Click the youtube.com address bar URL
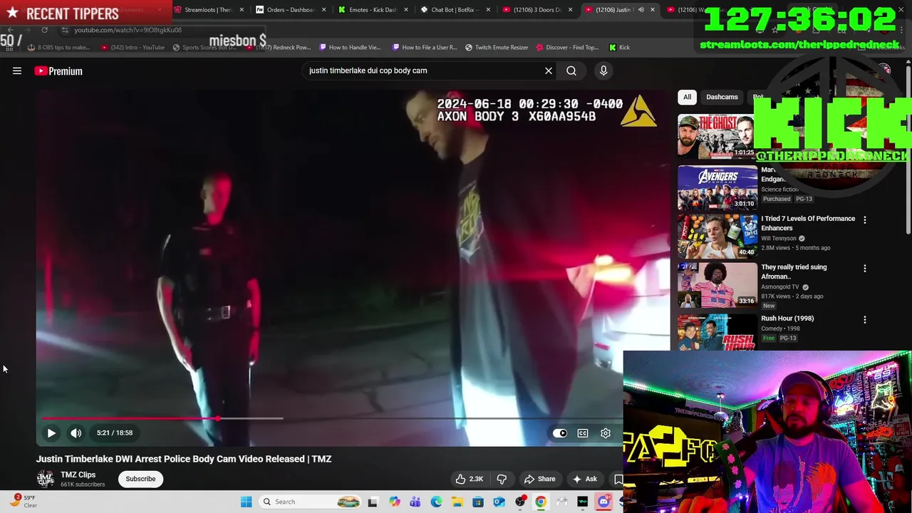This screenshot has width=912, height=513. [128, 30]
